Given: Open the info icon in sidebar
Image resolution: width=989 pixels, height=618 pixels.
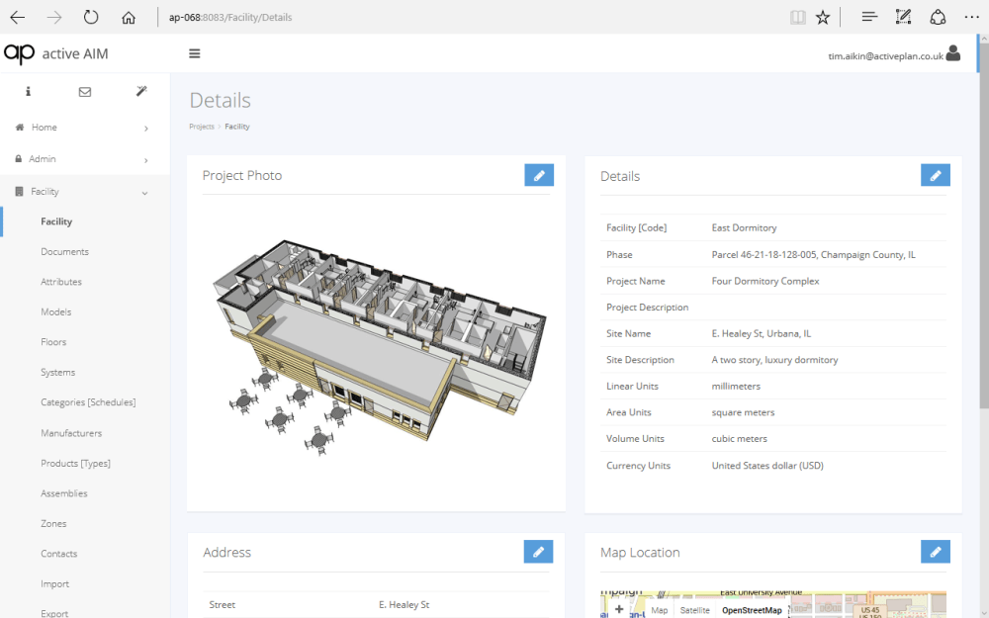Looking at the screenshot, I should coord(28,92).
